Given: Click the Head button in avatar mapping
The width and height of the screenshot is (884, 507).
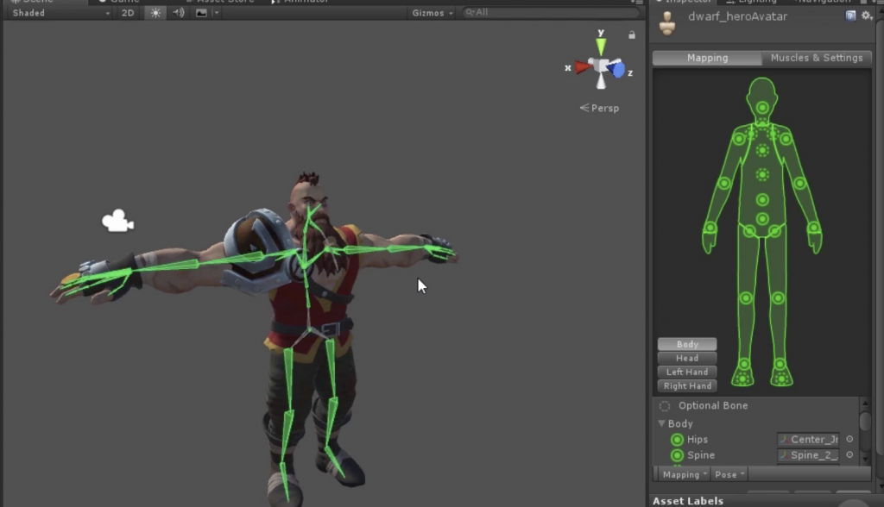Looking at the screenshot, I should click(x=686, y=358).
